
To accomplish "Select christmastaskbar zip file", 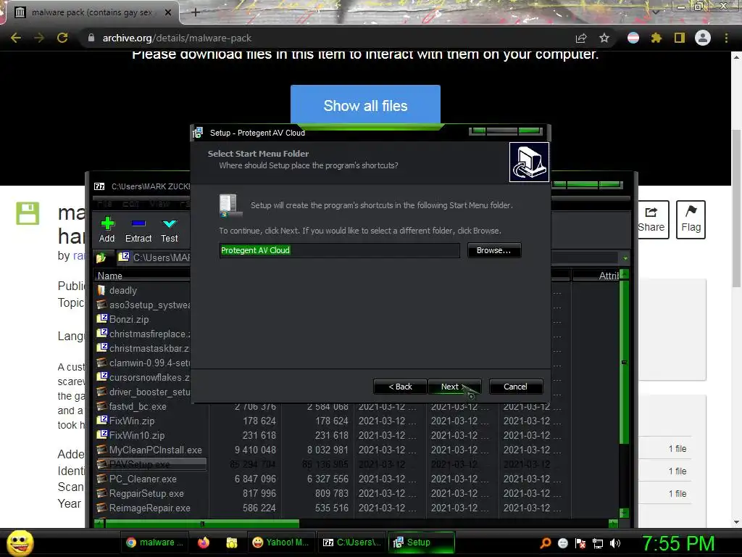I will coord(143,349).
